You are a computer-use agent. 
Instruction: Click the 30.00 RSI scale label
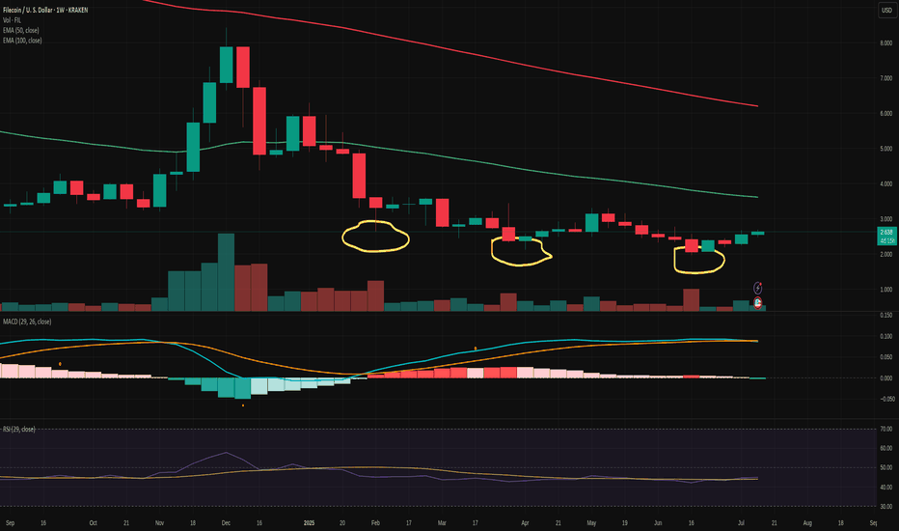[885, 507]
